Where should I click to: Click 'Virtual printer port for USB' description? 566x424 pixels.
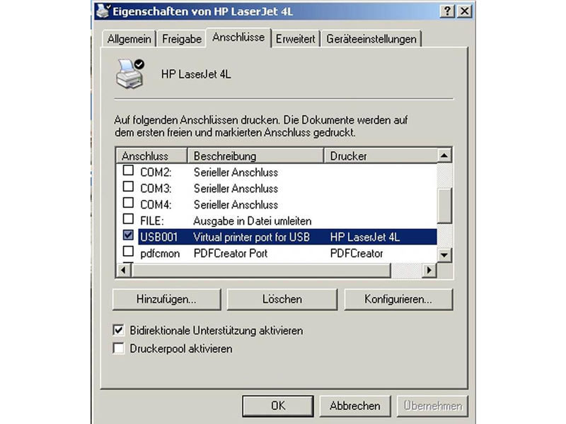tap(252, 237)
